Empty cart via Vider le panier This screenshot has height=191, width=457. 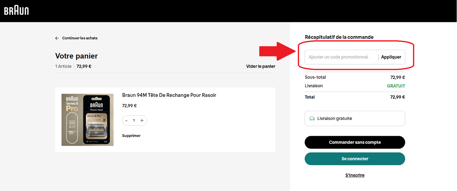point(261,66)
